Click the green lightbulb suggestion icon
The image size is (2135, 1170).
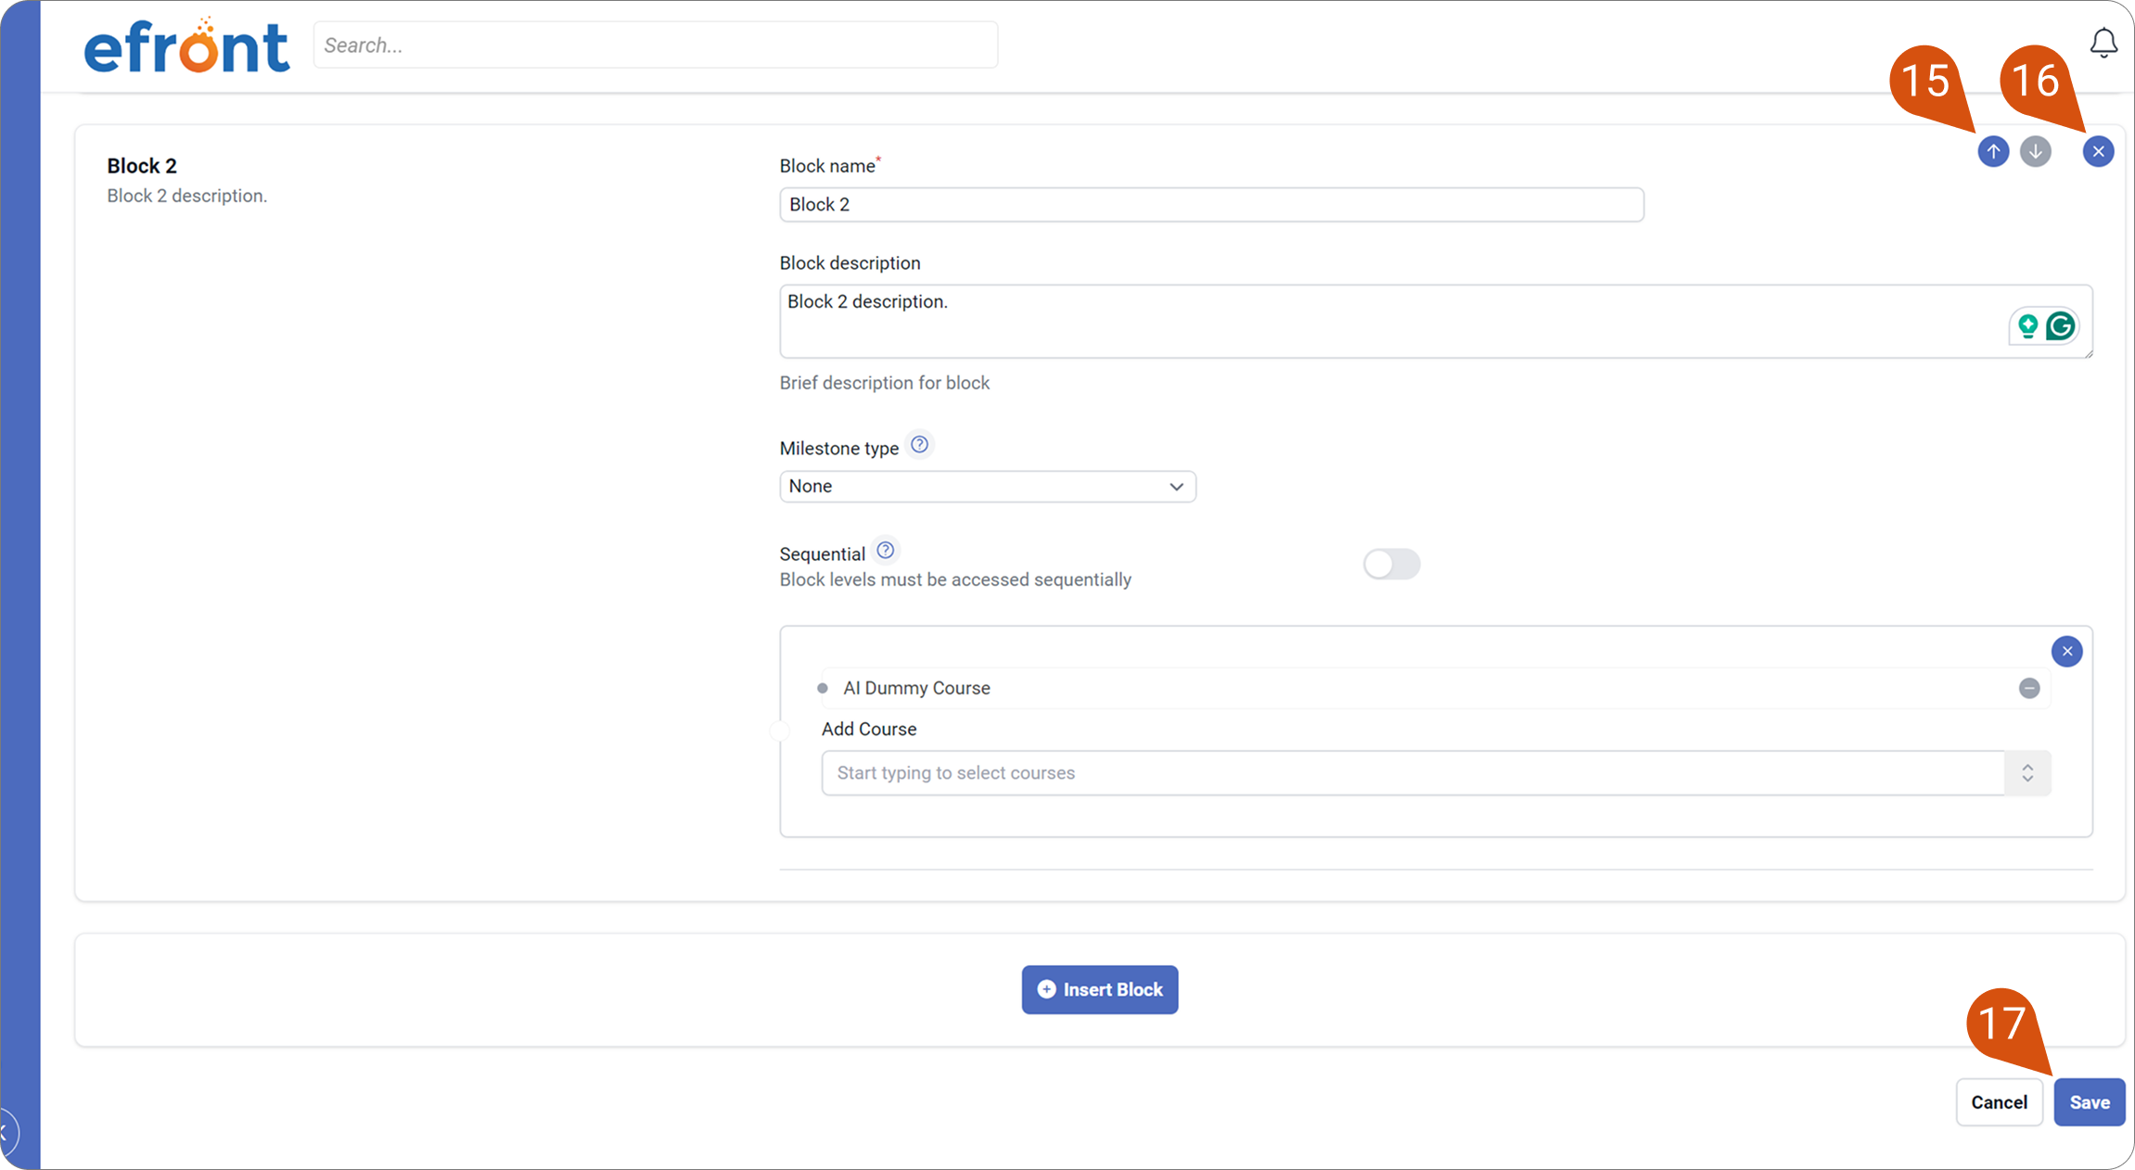(x=2027, y=326)
